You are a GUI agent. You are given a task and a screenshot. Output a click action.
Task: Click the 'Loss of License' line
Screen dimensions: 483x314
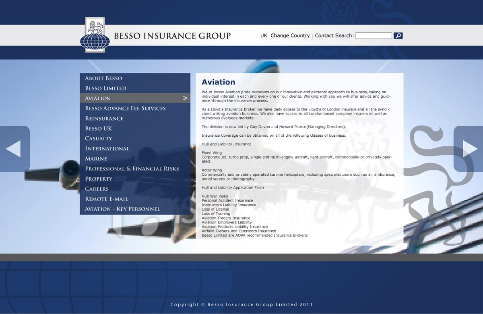pos(215,209)
